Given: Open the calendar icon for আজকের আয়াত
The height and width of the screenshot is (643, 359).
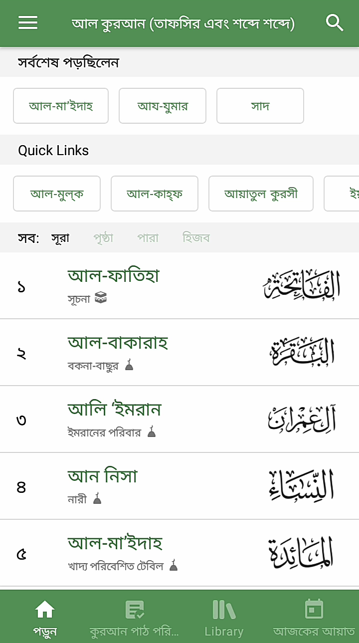Looking at the screenshot, I should [x=314, y=609].
